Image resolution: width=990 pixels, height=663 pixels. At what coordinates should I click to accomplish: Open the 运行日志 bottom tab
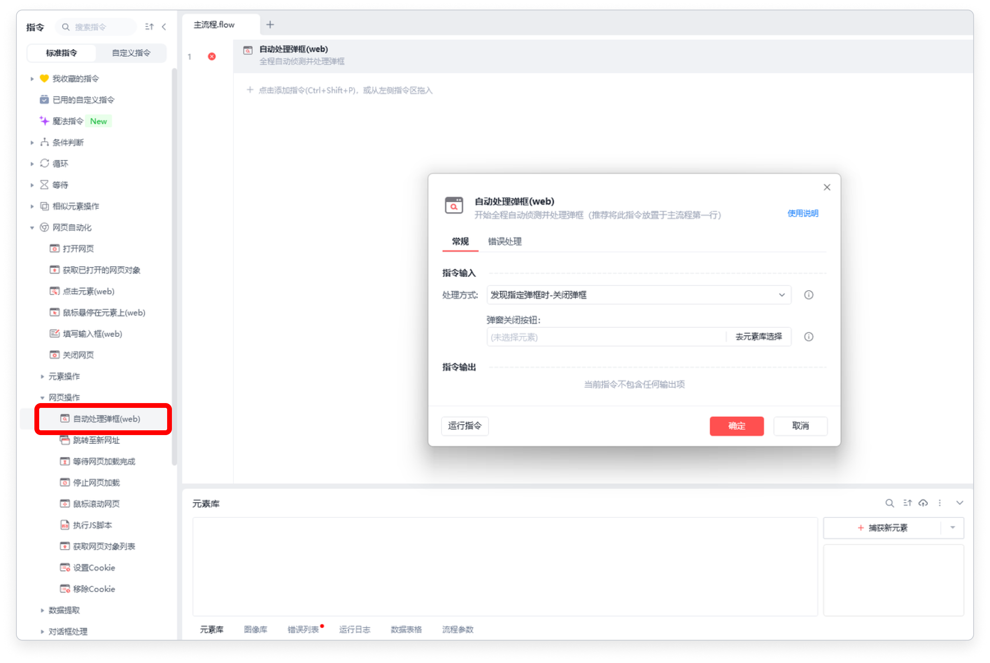tap(354, 629)
